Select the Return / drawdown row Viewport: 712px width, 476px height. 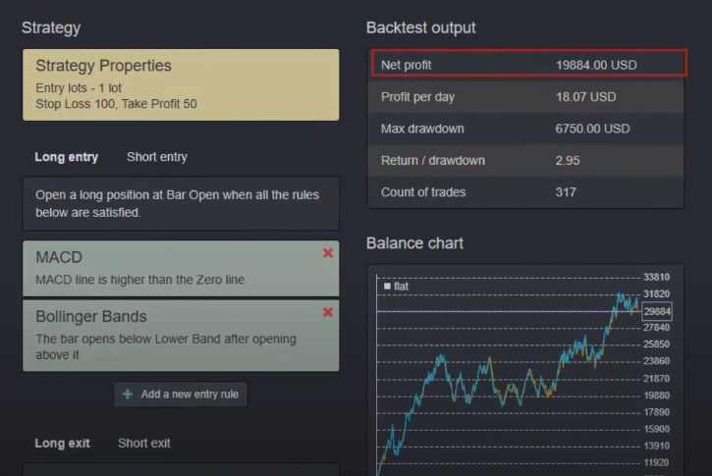point(528,160)
